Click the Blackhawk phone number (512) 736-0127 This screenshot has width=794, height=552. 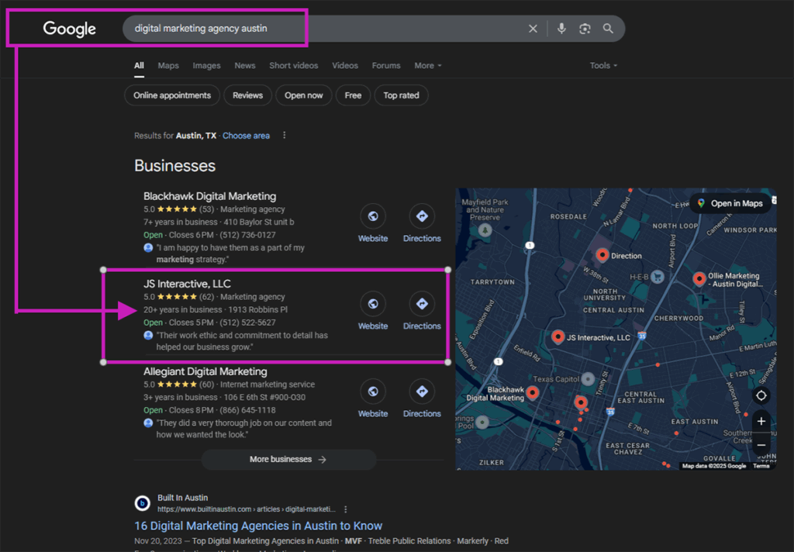247,235
